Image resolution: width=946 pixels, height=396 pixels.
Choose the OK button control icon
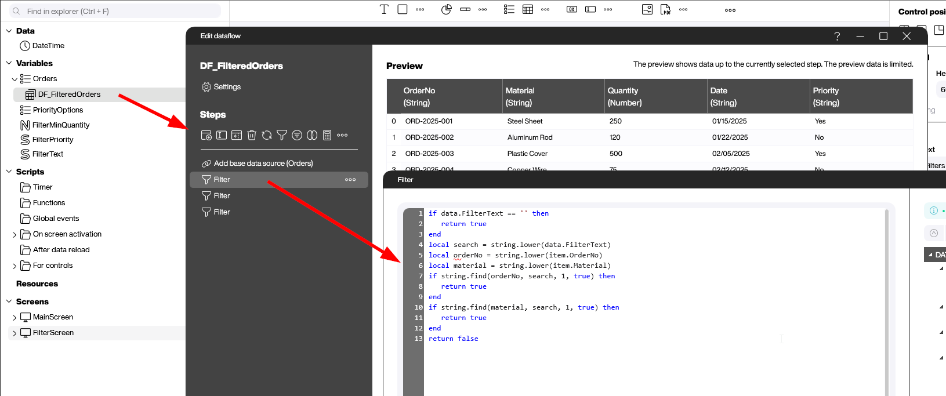pyautogui.click(x=572, y=9)
